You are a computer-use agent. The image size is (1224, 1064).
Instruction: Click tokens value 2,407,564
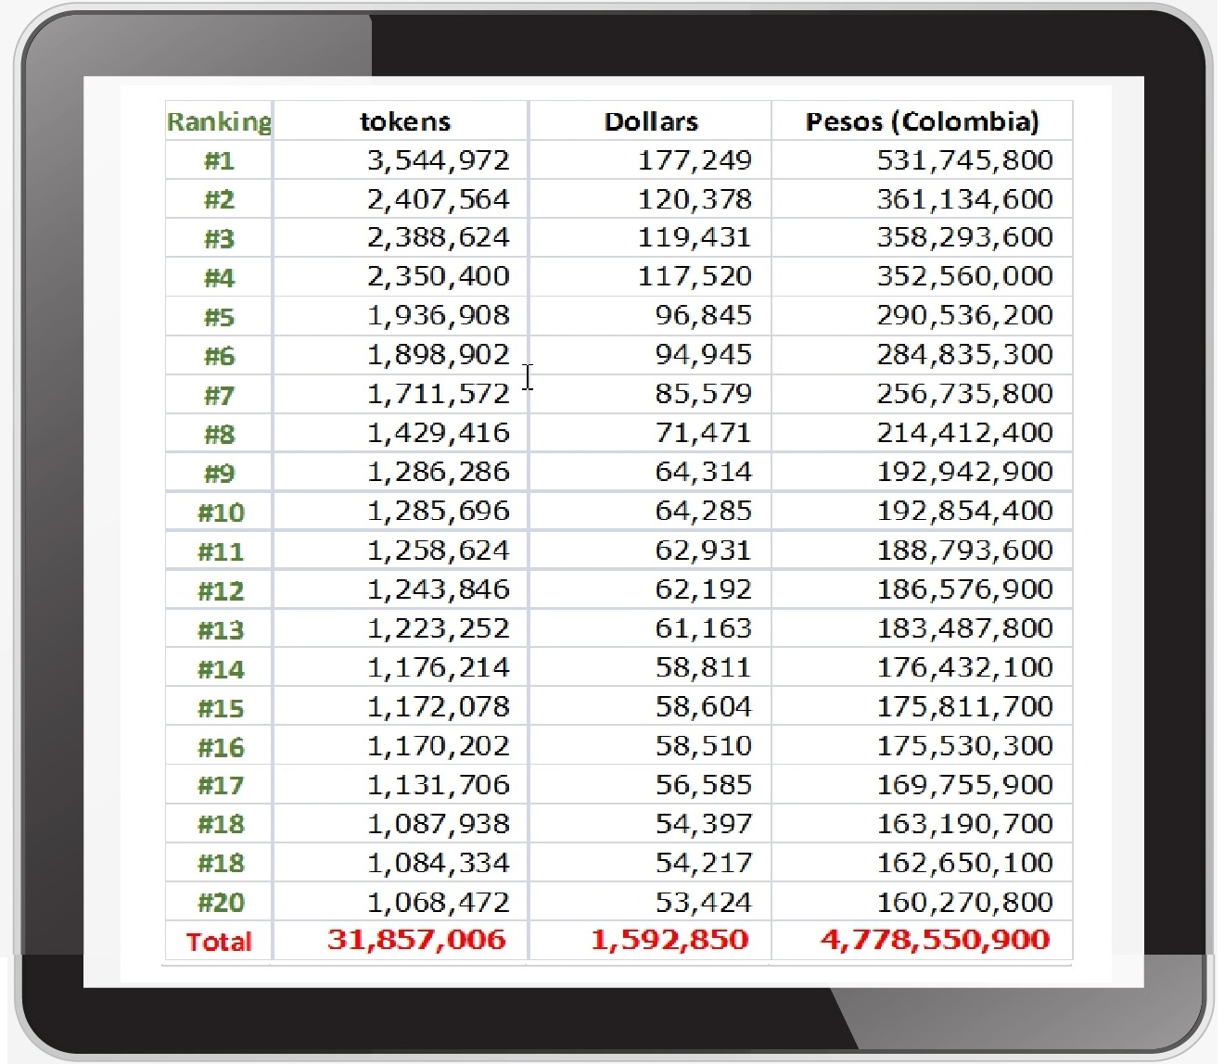pyautogui.click(x=439, y=199)
